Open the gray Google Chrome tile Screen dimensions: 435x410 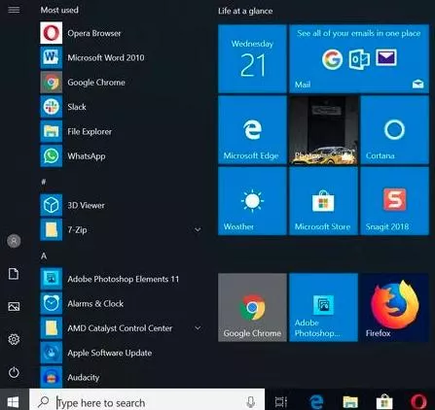click(252, 307)
